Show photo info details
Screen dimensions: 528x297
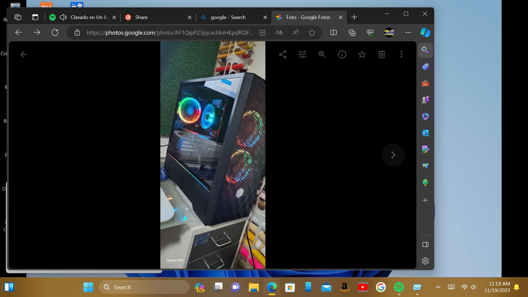click(342, 54)
